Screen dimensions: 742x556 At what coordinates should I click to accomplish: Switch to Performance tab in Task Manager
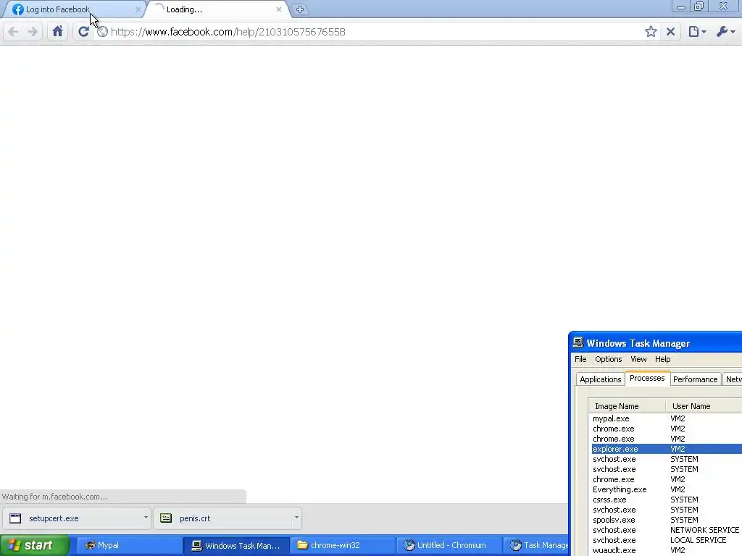pos(695,379)
